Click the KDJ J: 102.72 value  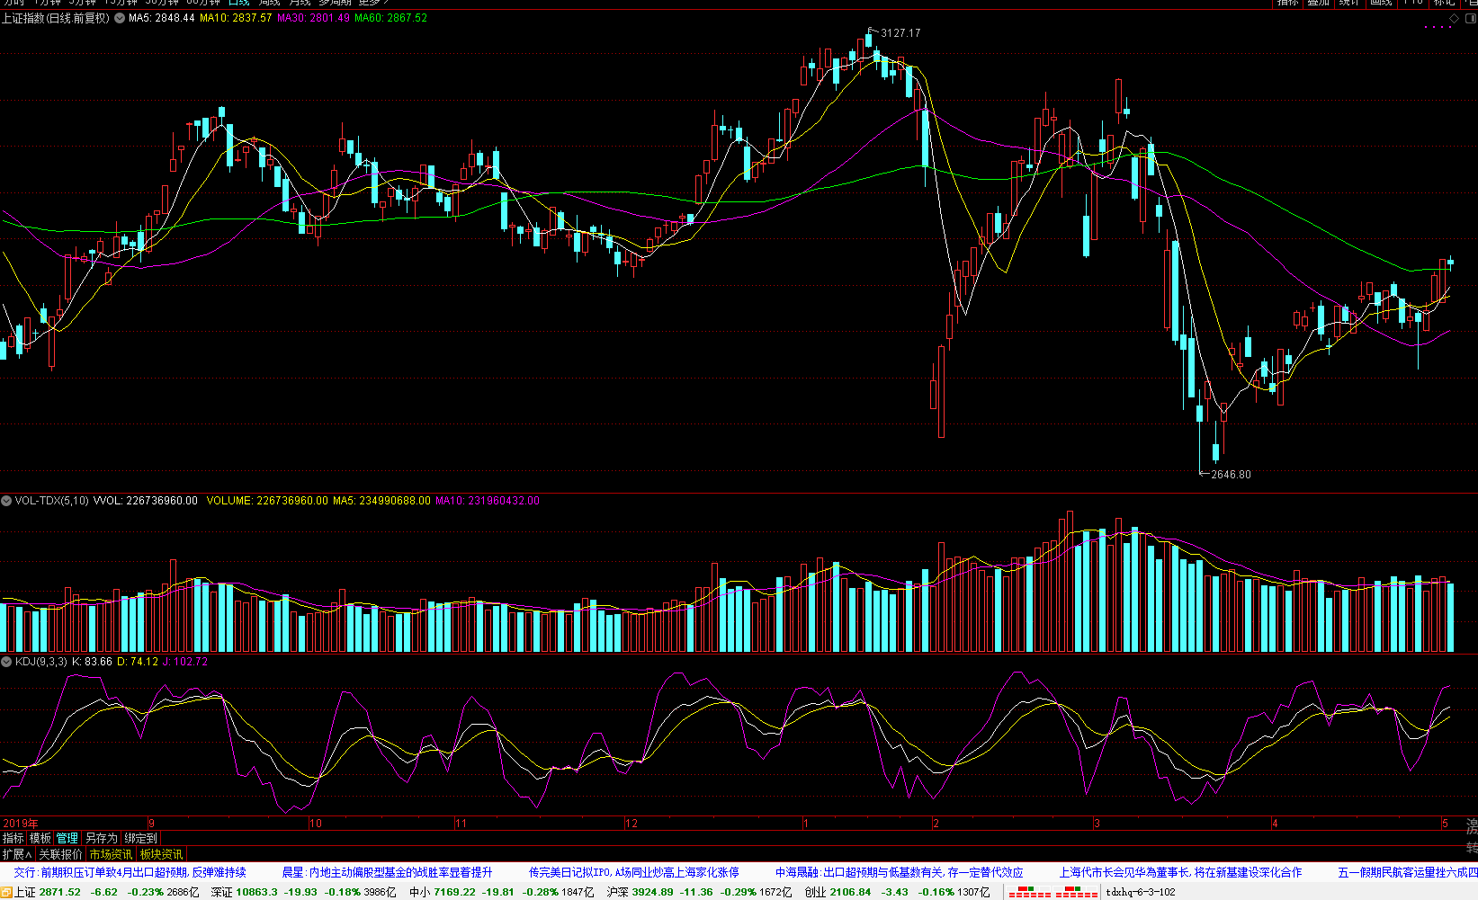click(x=184, y=662)
